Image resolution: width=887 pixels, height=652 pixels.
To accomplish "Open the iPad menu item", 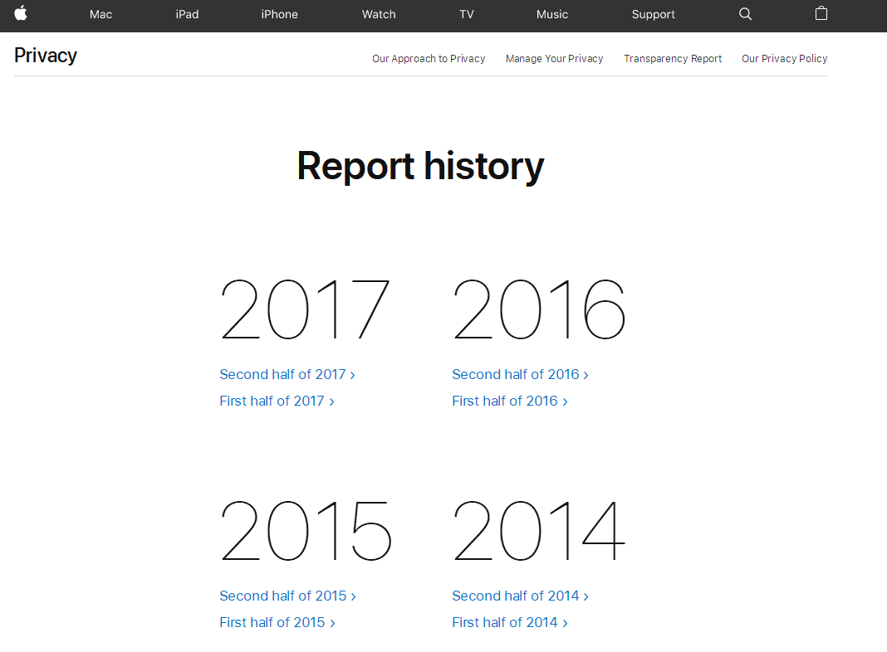I will coord(187,15).
